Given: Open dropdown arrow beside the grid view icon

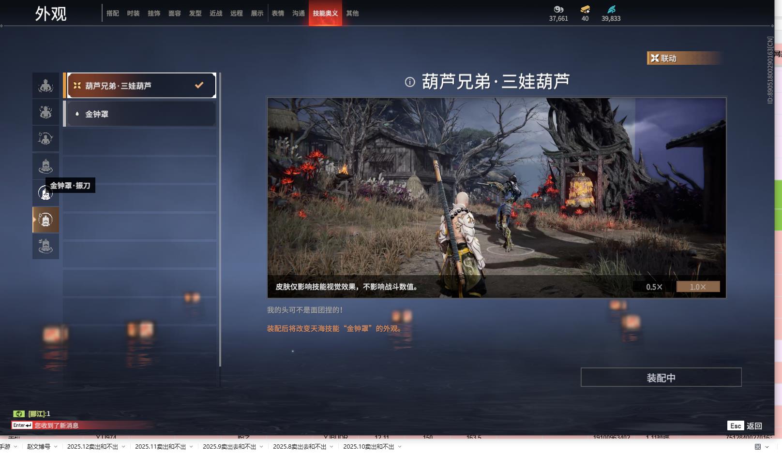Looking at the screenshot, I should 767,447.
